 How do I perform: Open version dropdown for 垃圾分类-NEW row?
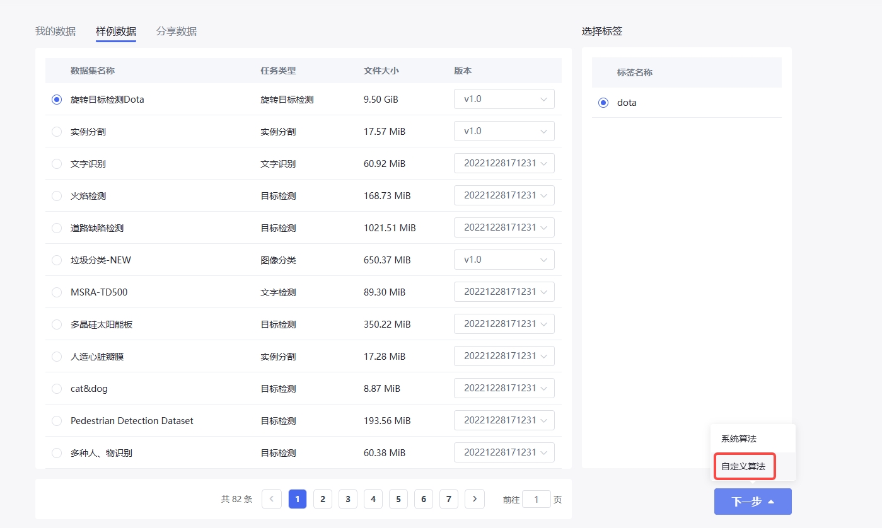[504, 260]
